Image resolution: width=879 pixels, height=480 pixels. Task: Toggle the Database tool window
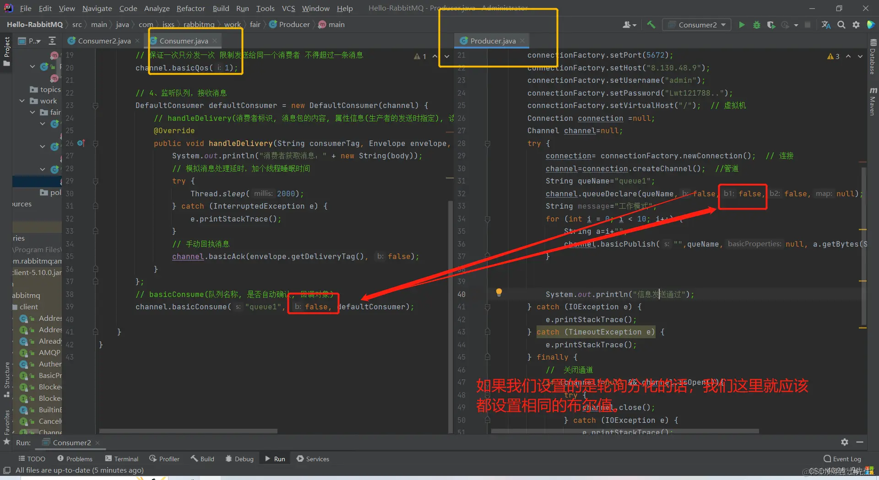(x=873, y=57)
